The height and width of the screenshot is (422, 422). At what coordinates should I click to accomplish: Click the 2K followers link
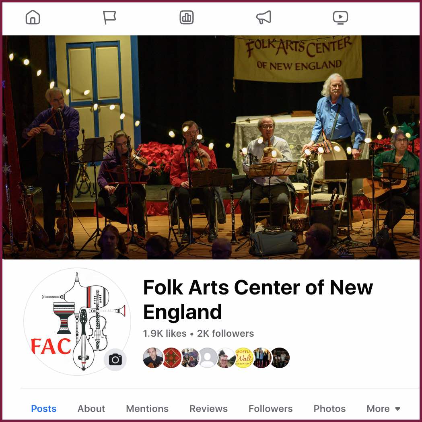pyautogui.click(x=225, y=333)
